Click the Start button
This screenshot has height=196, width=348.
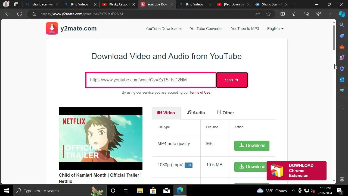[x=232, y=80]
